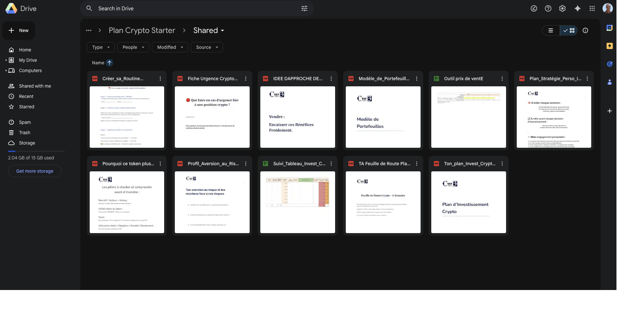Open the Type filter dropdown
Image resolution: width=621 pixels, height=312 pixels.
tap(100, 47)
